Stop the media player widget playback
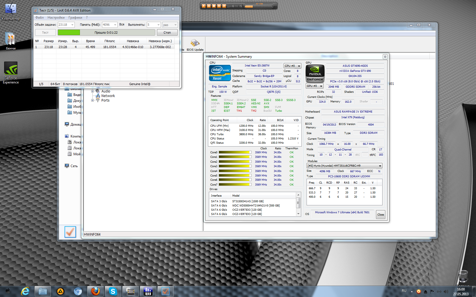 tap(214, 6)
